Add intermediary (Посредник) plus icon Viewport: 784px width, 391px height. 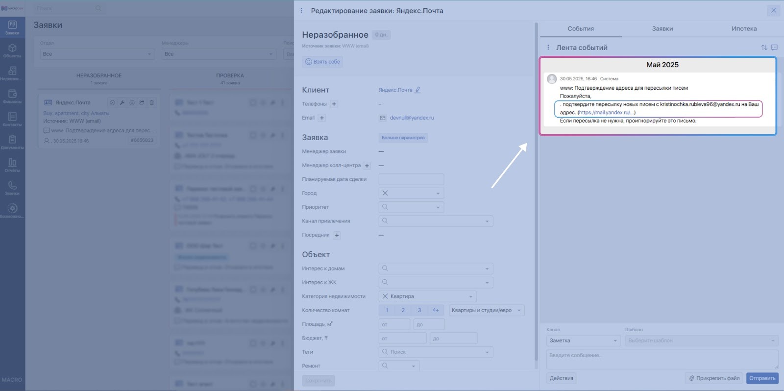[337, 235]
